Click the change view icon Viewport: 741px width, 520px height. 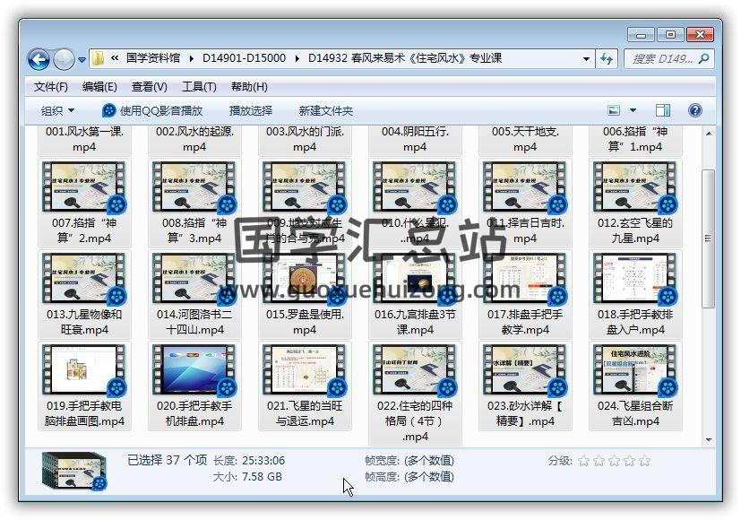(614, 110)
